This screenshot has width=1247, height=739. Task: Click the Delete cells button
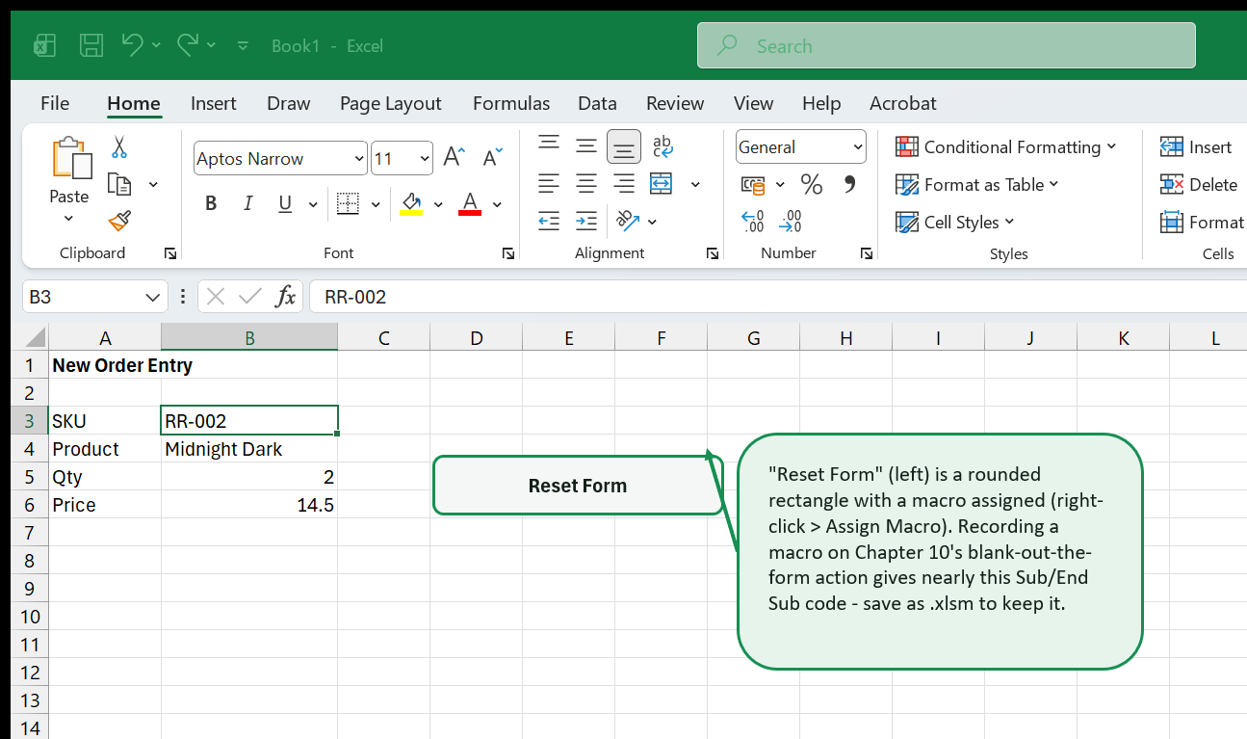click(x=1199, y=184)
